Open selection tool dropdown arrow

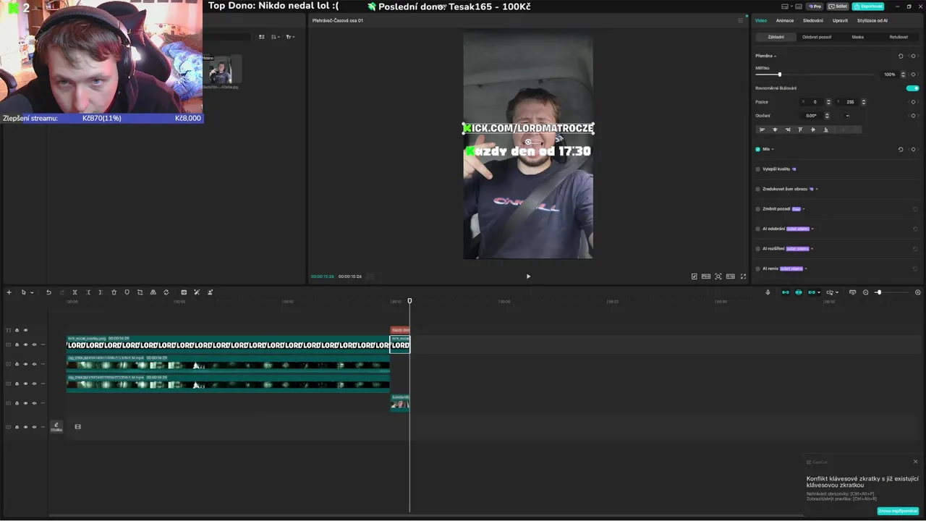[32, 292]
